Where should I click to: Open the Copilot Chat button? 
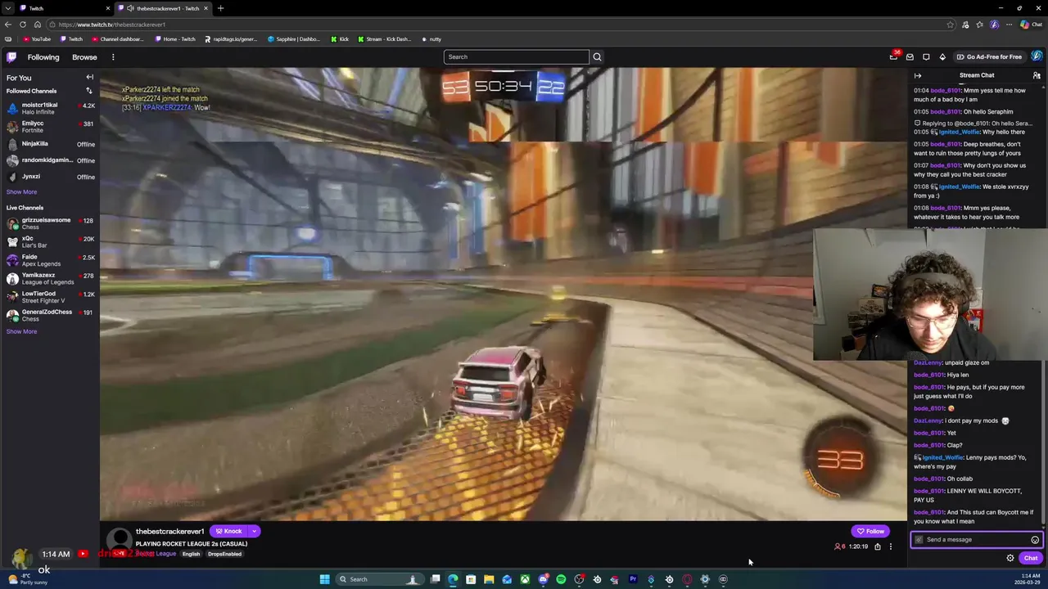[1030, 25]
